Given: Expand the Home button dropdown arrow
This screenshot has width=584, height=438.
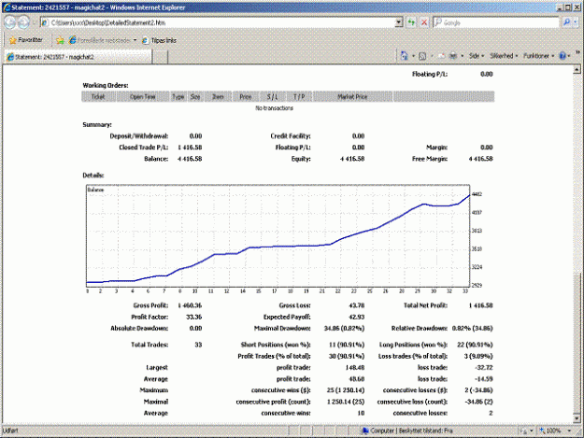Looking at the screenshot, I should point(413,56).
